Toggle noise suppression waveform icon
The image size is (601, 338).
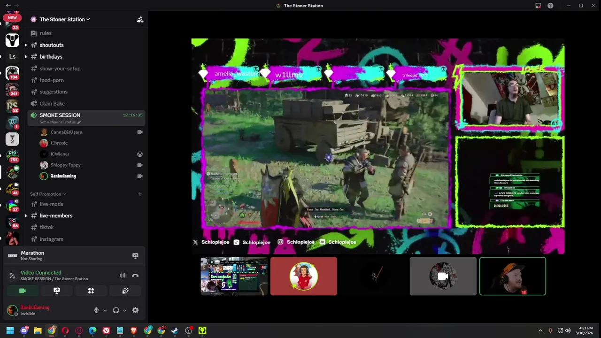tap(123, 276)
